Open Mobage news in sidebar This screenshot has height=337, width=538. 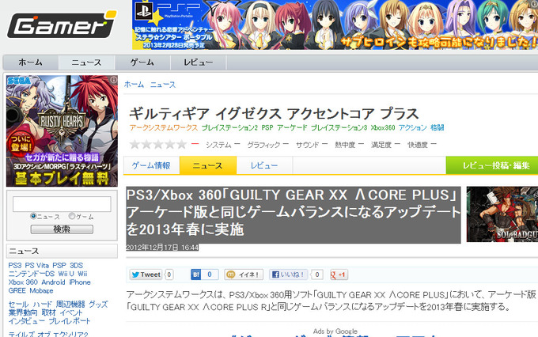[x=41, y=290]
